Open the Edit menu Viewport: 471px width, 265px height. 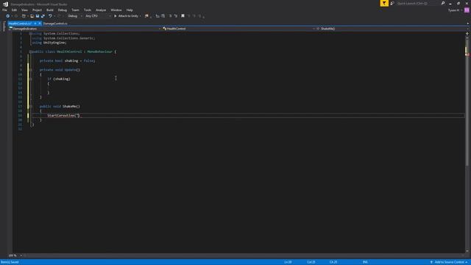pos(14,10)
